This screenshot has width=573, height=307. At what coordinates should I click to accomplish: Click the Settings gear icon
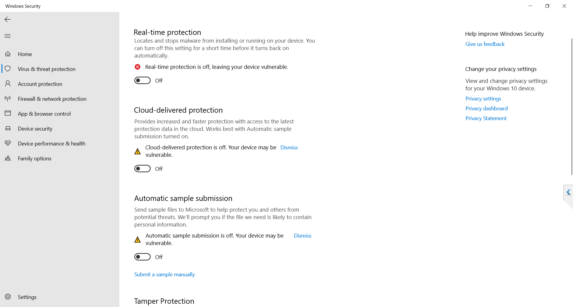point(8,297)
